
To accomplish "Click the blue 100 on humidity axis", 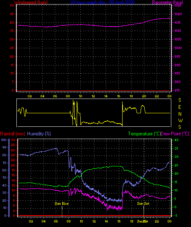I will tap(4, 140).
